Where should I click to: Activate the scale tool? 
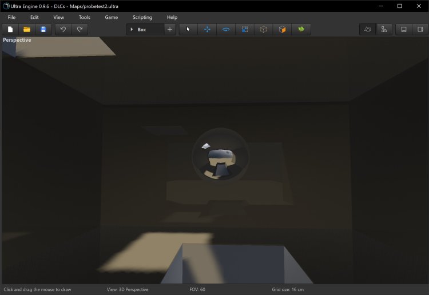245,29
